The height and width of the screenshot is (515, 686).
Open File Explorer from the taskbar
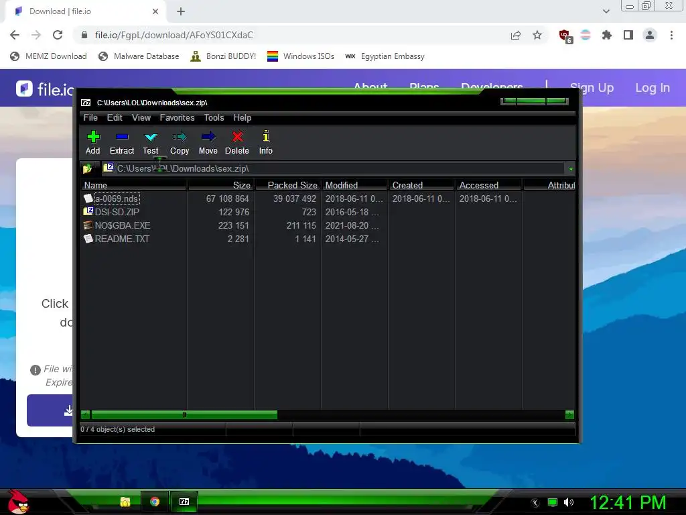click(x=125, y=502)
